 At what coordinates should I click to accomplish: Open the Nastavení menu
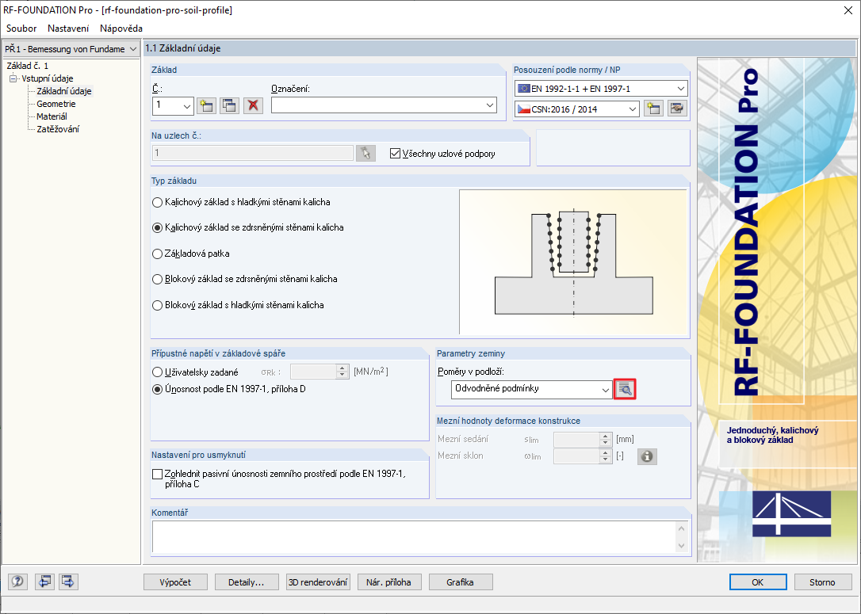point(68,28)
